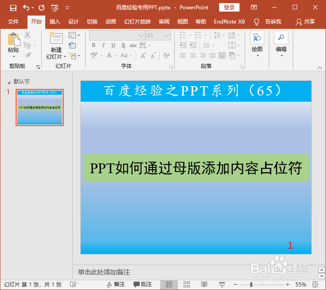Screen dimensions: 326x290
Task: Select slide 1 thumbnail
Action: click(40, 107)
